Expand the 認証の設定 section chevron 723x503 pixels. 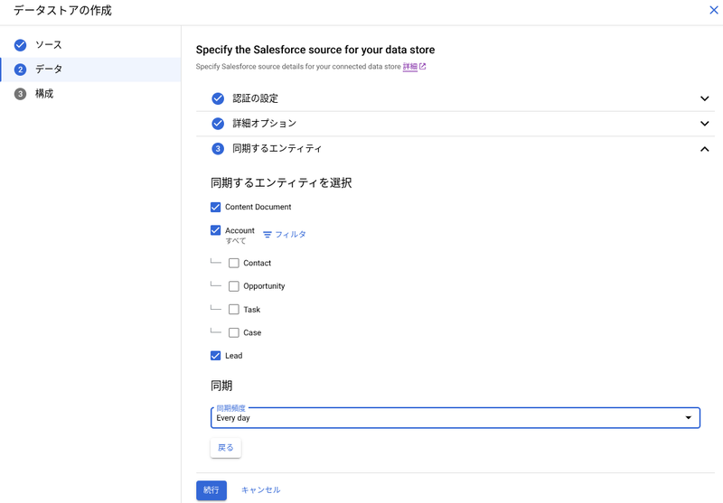tap(705, 98)
